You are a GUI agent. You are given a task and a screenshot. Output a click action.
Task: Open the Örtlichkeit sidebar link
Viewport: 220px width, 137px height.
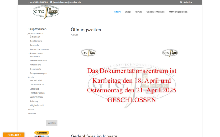click(x=35, y=37)
